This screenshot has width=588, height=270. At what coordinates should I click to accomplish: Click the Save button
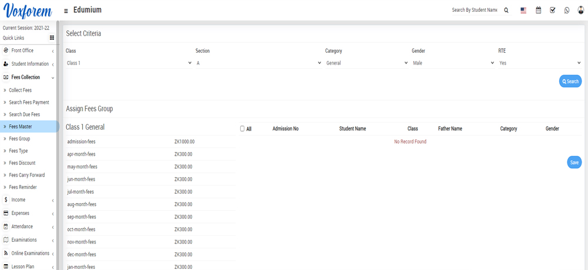coord(574,163)
